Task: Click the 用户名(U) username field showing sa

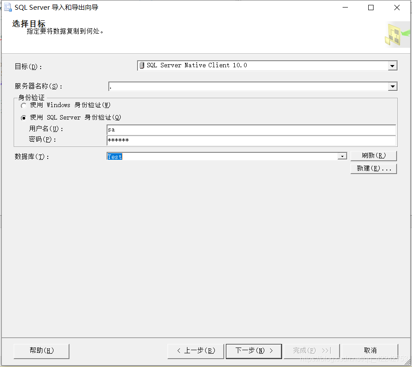Action: (x=252, y=129)
